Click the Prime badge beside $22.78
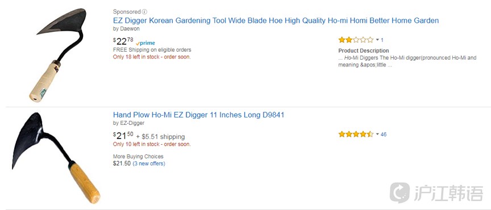The image size is (491, 210). click(x=145, y=43)
